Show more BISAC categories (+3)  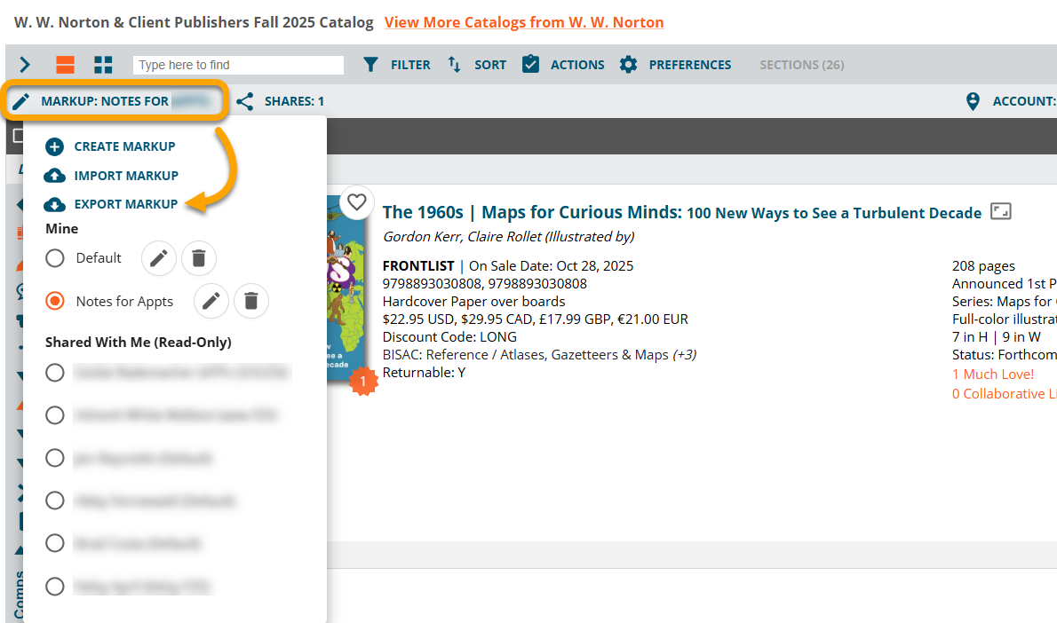coord(684,355)
